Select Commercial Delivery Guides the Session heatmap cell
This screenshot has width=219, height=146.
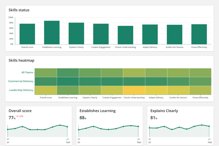pos(178,81)
